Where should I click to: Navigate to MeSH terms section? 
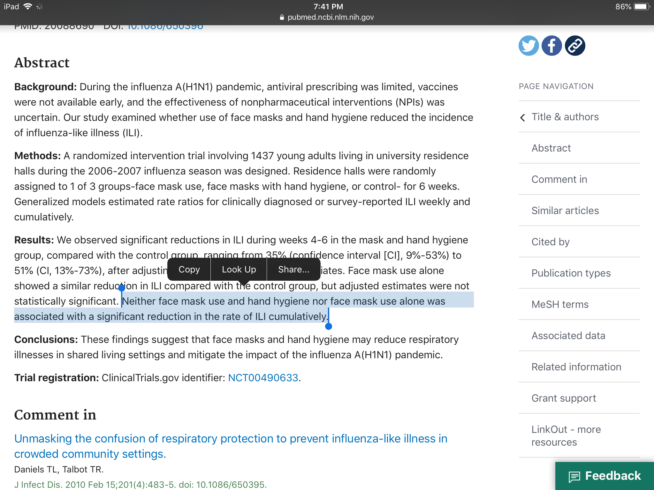pos(560,304)
